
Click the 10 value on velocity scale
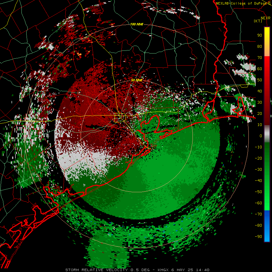coord(260,125)
